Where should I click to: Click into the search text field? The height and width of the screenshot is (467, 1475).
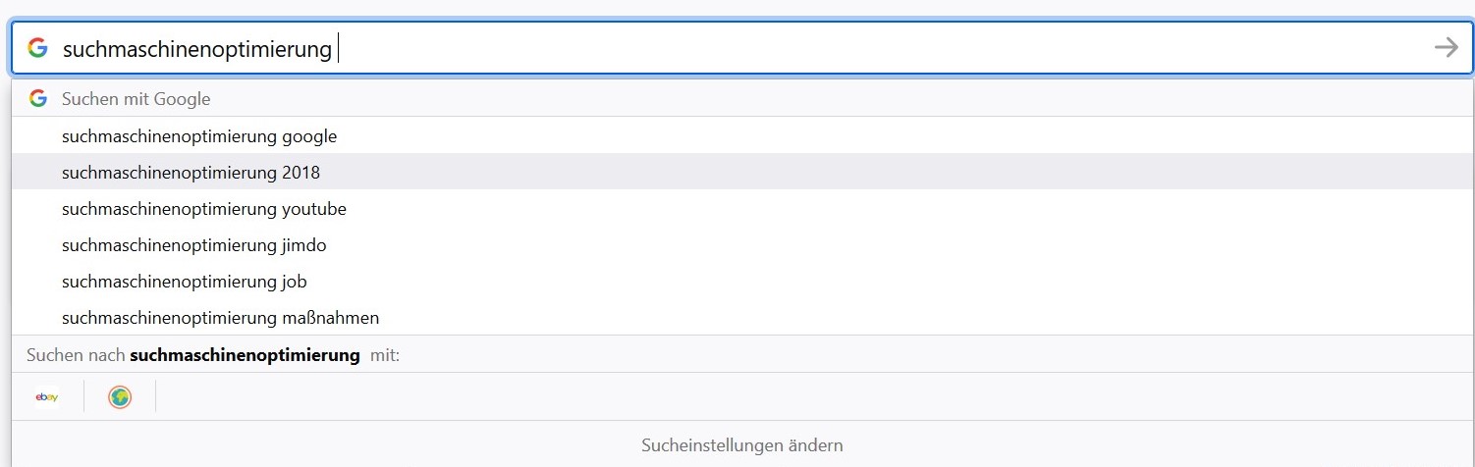point(742,48)
